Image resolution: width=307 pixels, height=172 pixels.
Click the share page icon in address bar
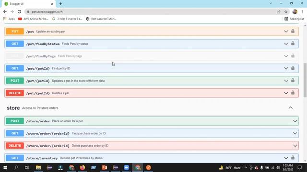278,11
